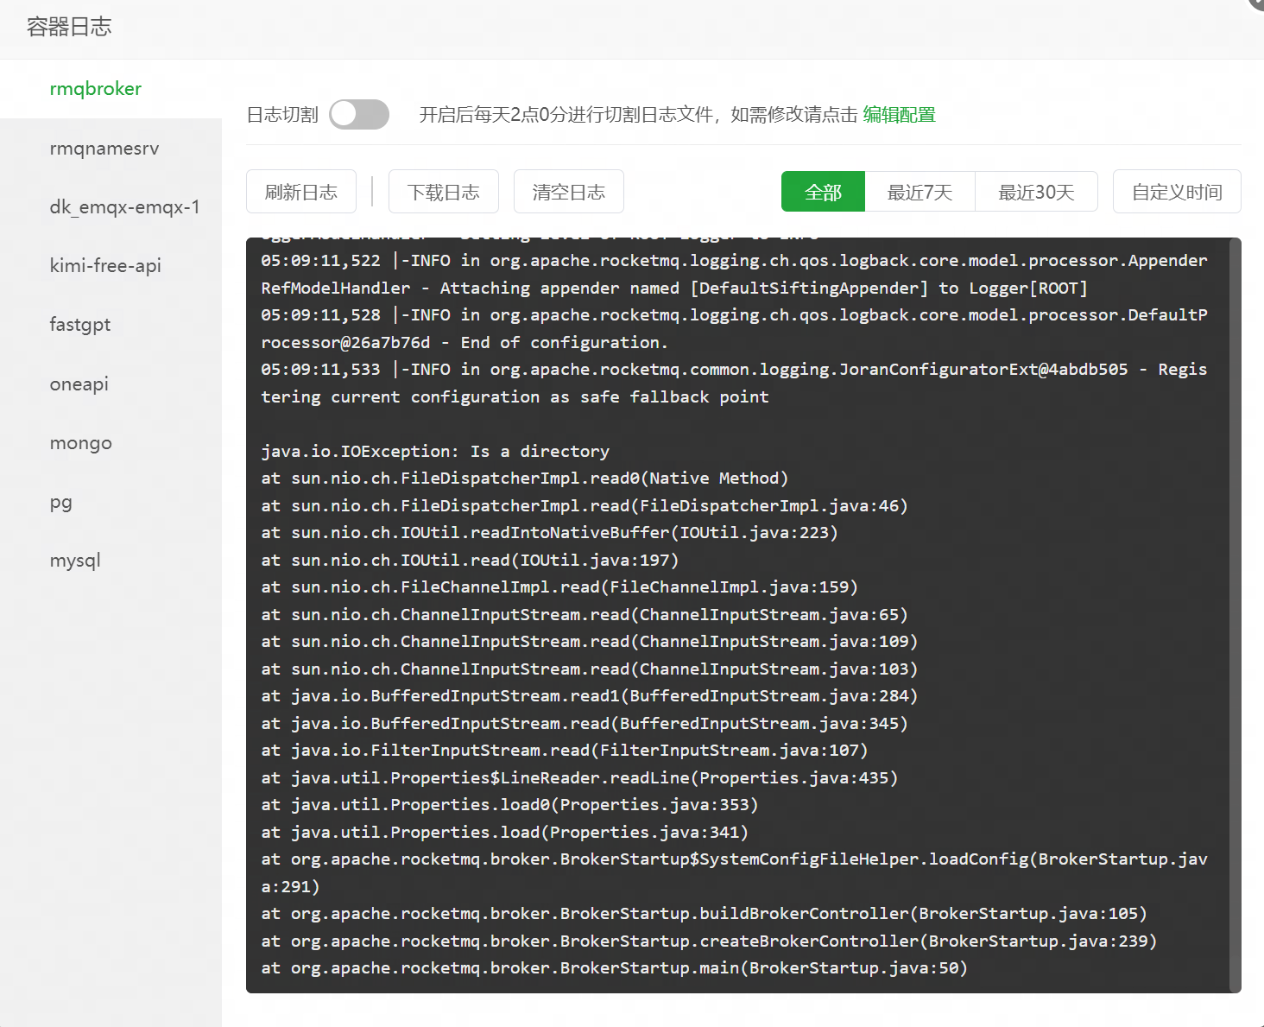Viewport: 1264px width, 1027px height.
Task: Select the rmqbroker container
Action: 111,89
